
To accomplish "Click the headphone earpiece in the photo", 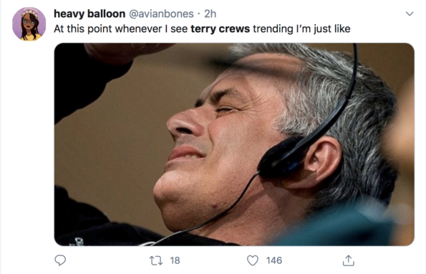I will tap(281, 158).
